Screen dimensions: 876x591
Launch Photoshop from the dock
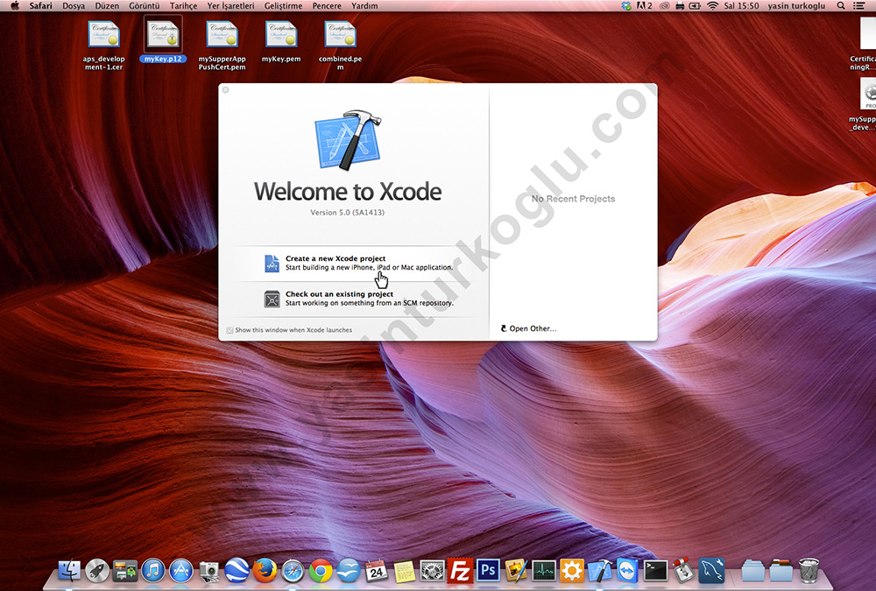488,570
